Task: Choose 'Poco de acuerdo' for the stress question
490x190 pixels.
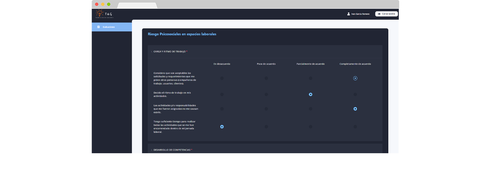Action: 266,109
